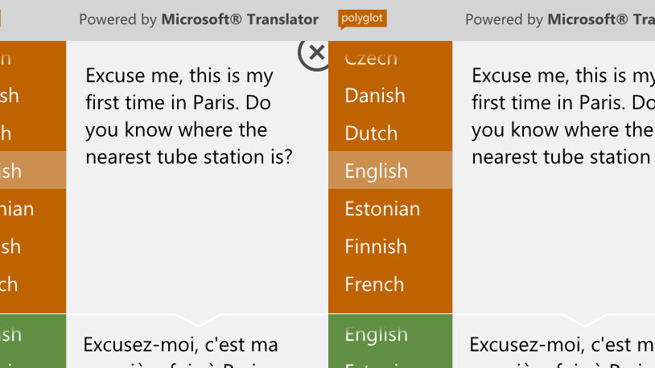The width and height of the screenshot is (655, 368).
Task: Click the orange polyglot logo badge
Action: coord(362,18)
